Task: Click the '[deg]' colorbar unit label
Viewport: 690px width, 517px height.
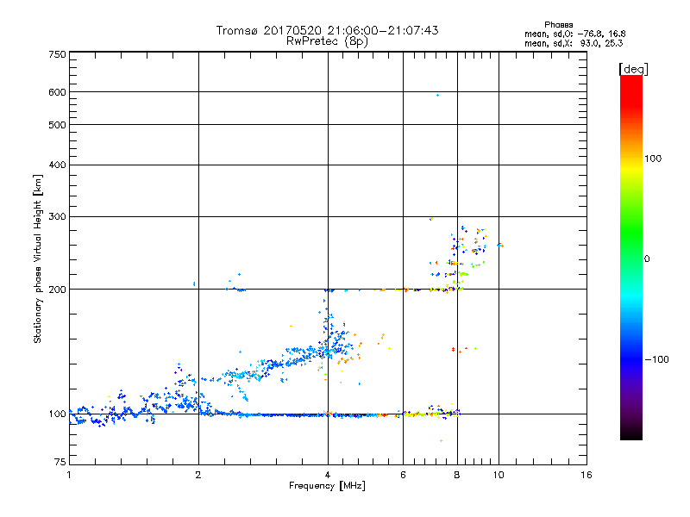Action: coord(633,69)
